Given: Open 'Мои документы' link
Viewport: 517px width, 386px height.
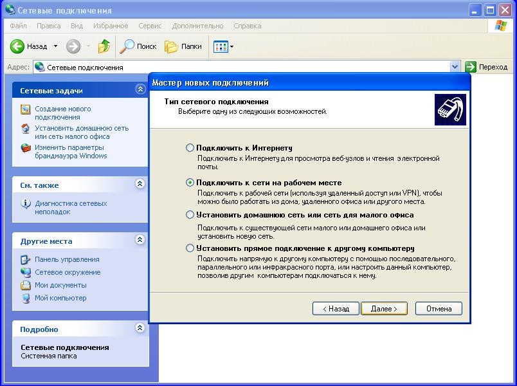Looking at the screenshot, I should click(x=60, y=285).
